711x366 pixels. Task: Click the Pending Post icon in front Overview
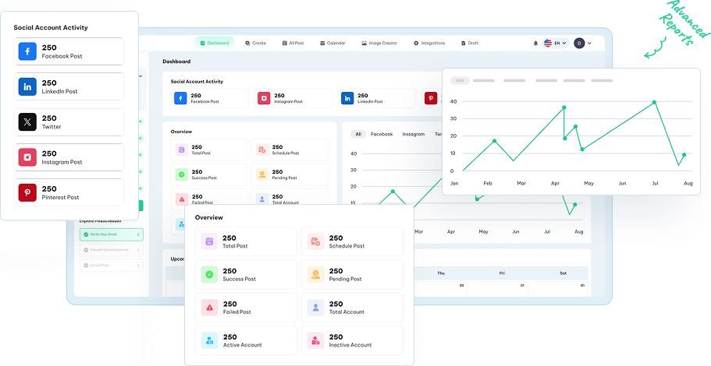pyautogui.click(x=315, y=274)
